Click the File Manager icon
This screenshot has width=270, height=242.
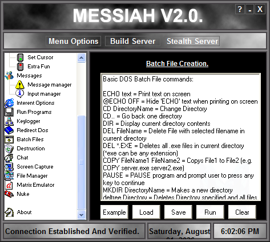[9, 176]
